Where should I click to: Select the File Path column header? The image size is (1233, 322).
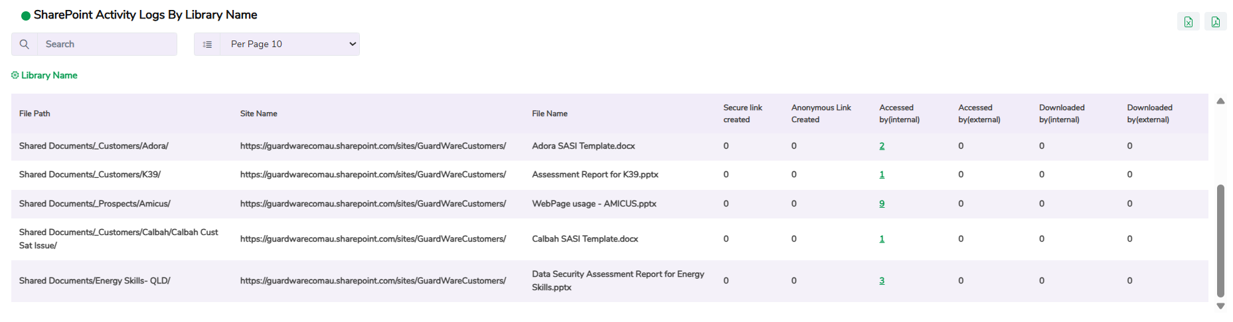(35, 114)
